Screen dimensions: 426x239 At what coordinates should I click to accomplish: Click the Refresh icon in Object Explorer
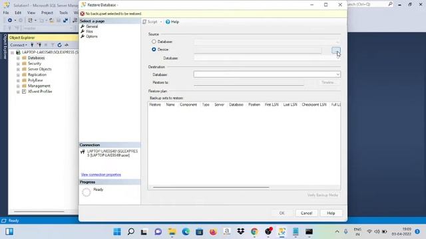coord(59,45)
